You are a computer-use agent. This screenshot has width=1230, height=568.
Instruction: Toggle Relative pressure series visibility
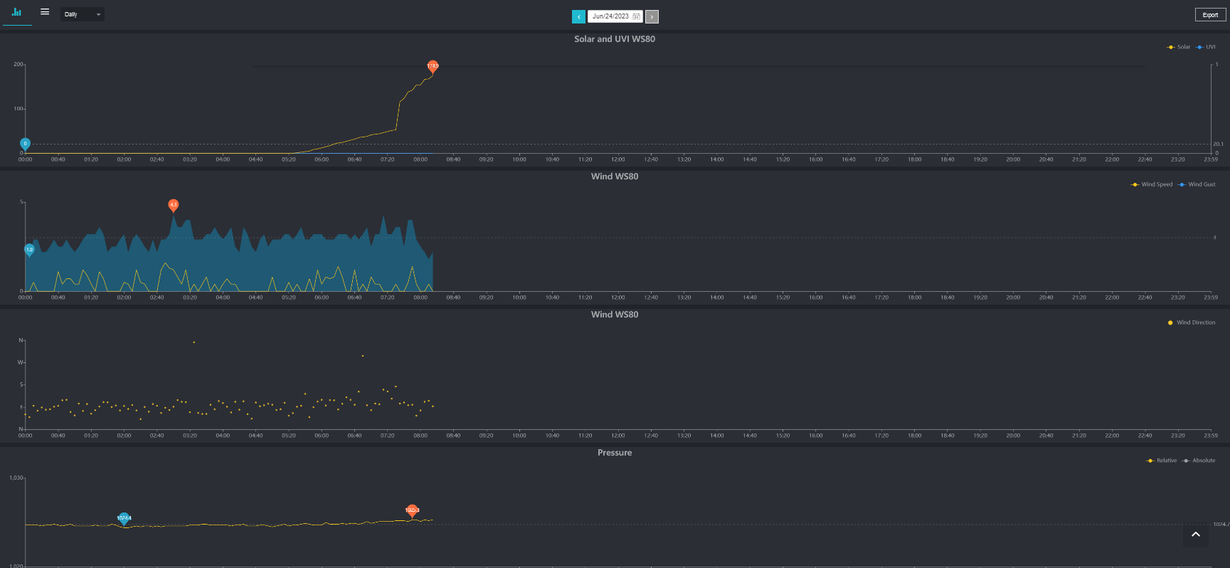pyautogui.click(x=1162, y=461)
